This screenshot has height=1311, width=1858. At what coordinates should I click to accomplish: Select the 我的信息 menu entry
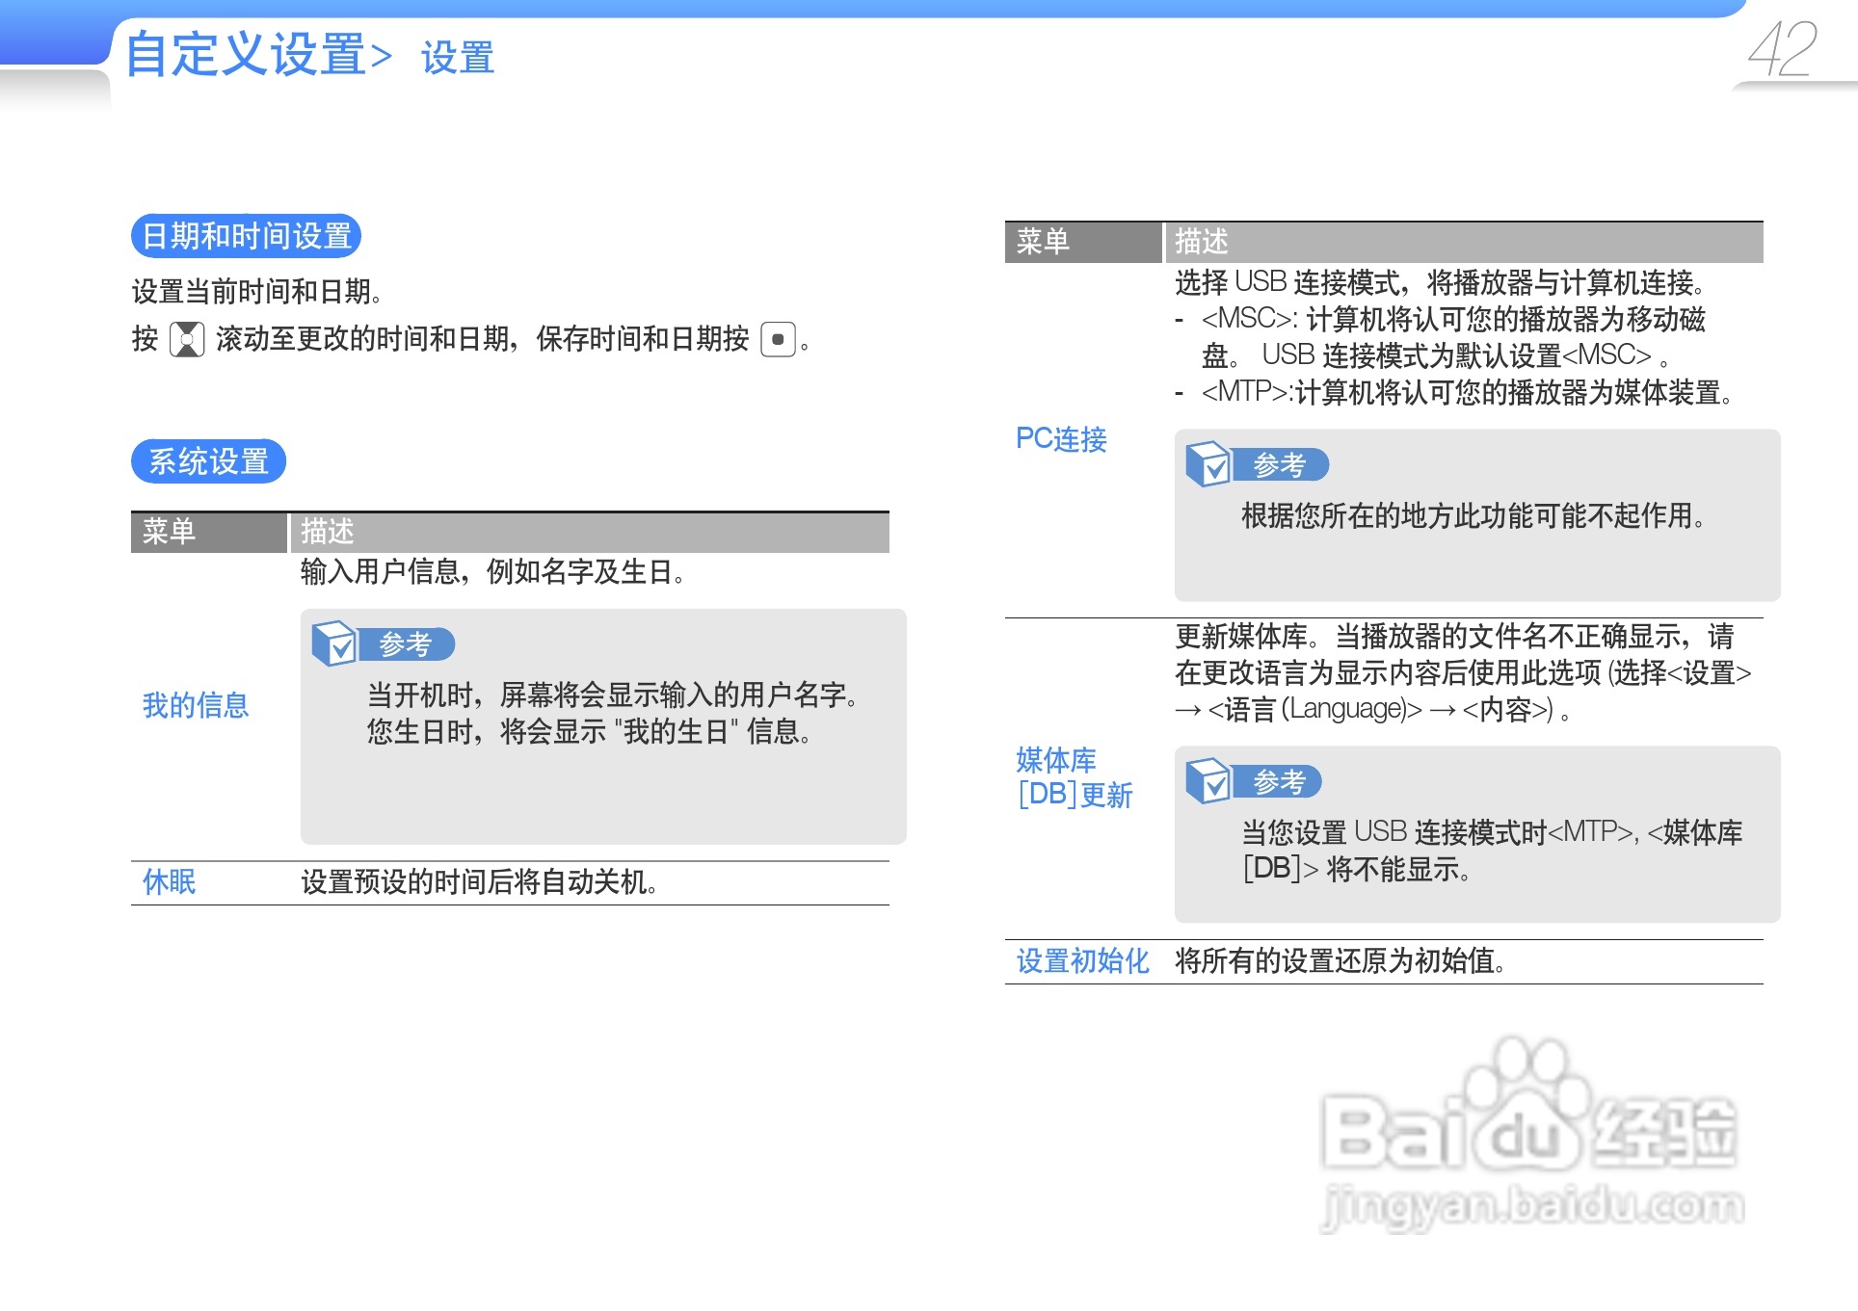click(x=196, y=705)
